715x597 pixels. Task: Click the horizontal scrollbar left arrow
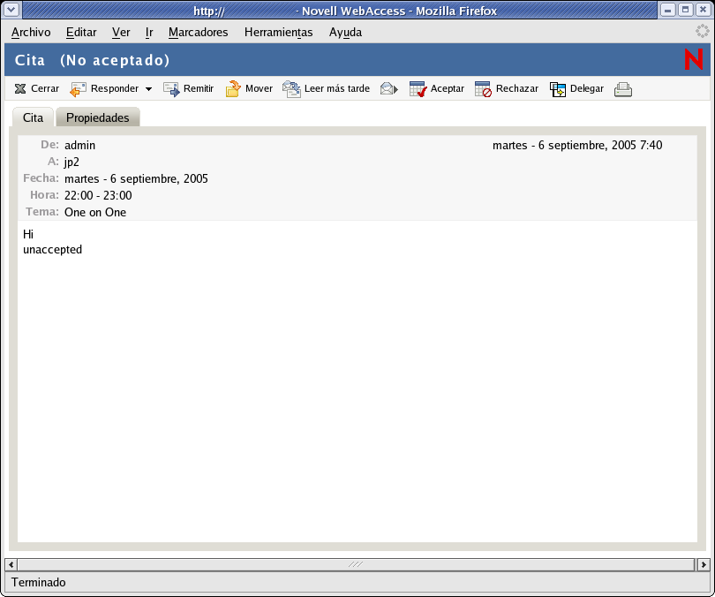coord(11,564)
